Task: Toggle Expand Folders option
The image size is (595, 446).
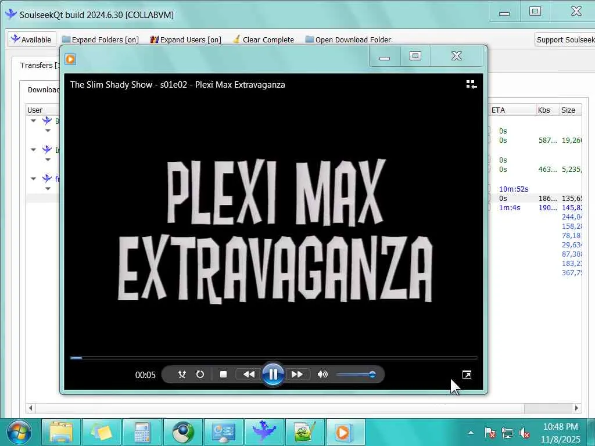Action: pos(100,39)
